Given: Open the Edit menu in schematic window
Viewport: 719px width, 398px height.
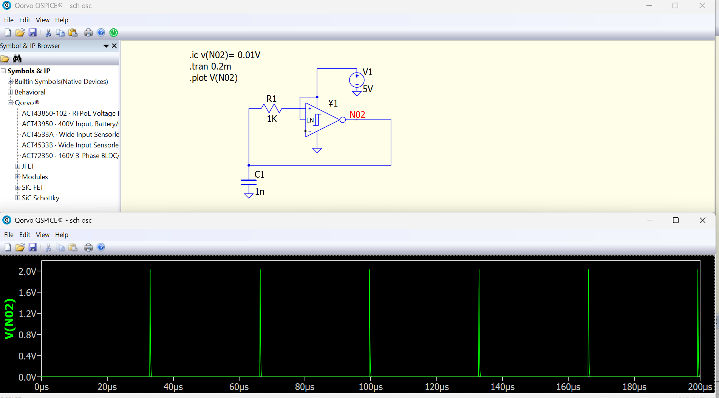Looking at the screenshot, I should 25,20.
